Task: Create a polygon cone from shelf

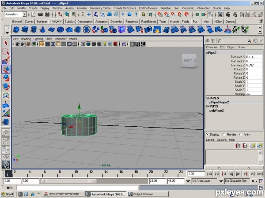Action: 42,29
